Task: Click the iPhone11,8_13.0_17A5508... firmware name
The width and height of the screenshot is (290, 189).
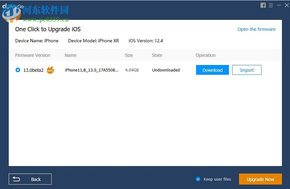Action: (91, 70)
